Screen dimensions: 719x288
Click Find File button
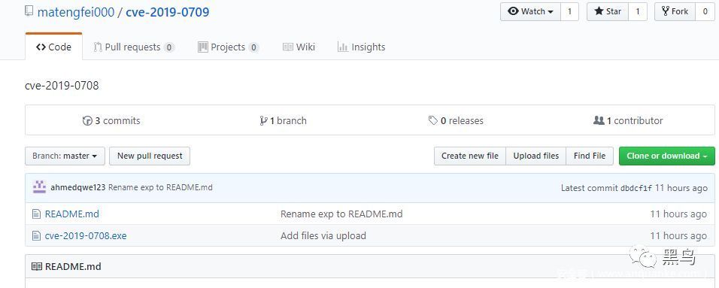point(590,156)
